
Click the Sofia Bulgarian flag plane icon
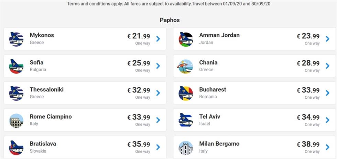17,66
